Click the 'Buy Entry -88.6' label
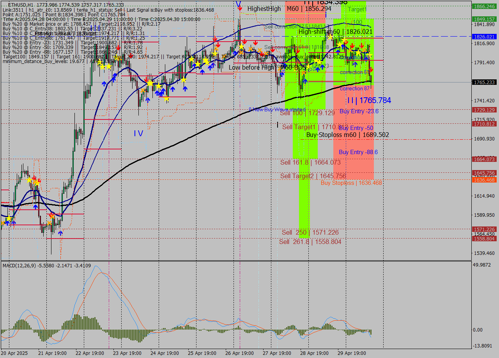 (x=358, y=152)
